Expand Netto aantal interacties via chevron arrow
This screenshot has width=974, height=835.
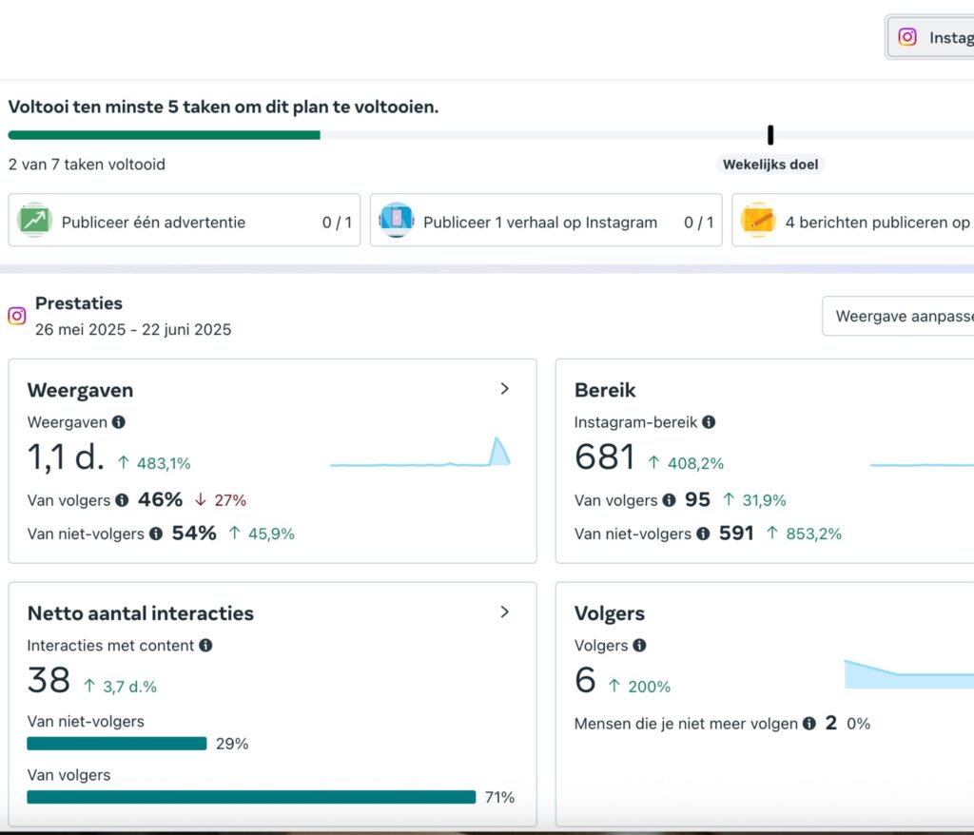[505, 612]
